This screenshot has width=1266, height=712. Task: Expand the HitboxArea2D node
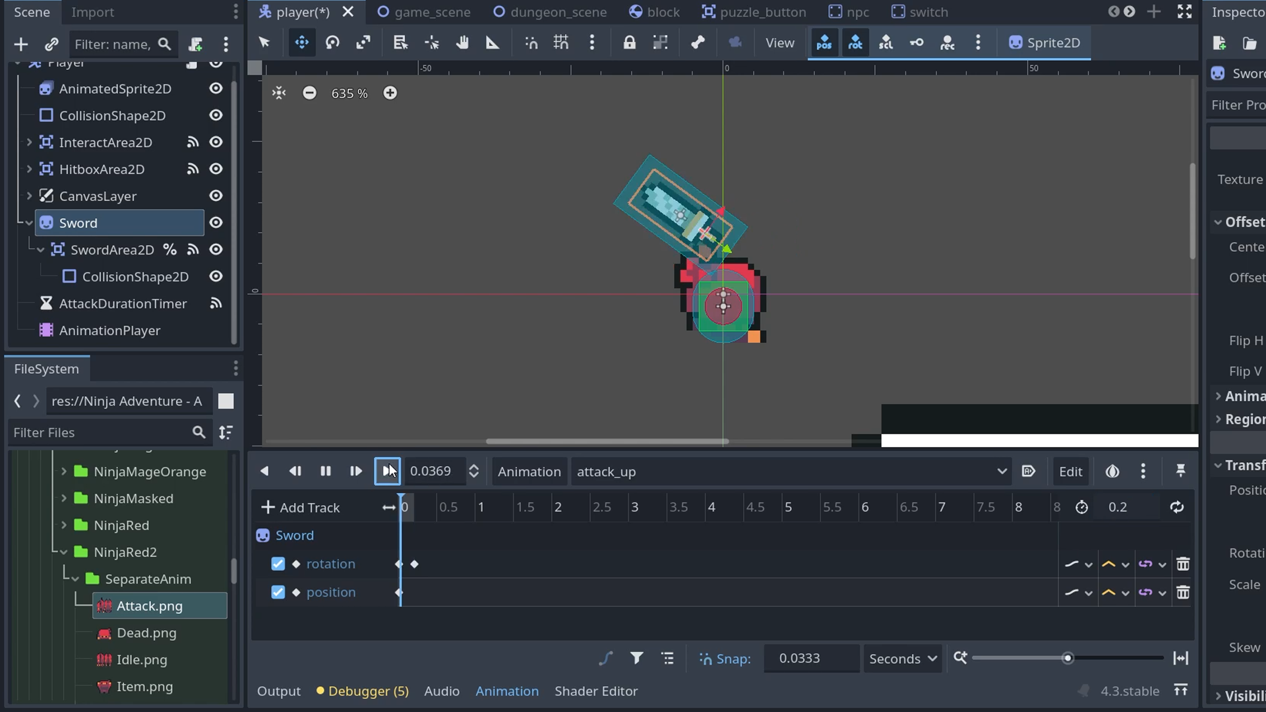30,169
